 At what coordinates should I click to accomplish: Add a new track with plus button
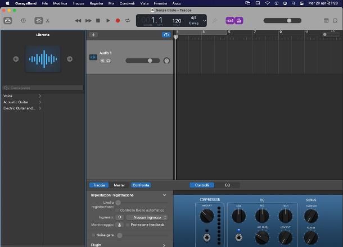pos(93,35)
